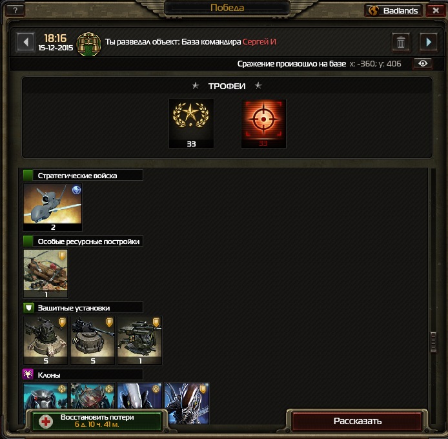This screenshot has width=448, height=439.
Task: Select the third defensive installation thumbnail
Action: [x=139, y=340]
